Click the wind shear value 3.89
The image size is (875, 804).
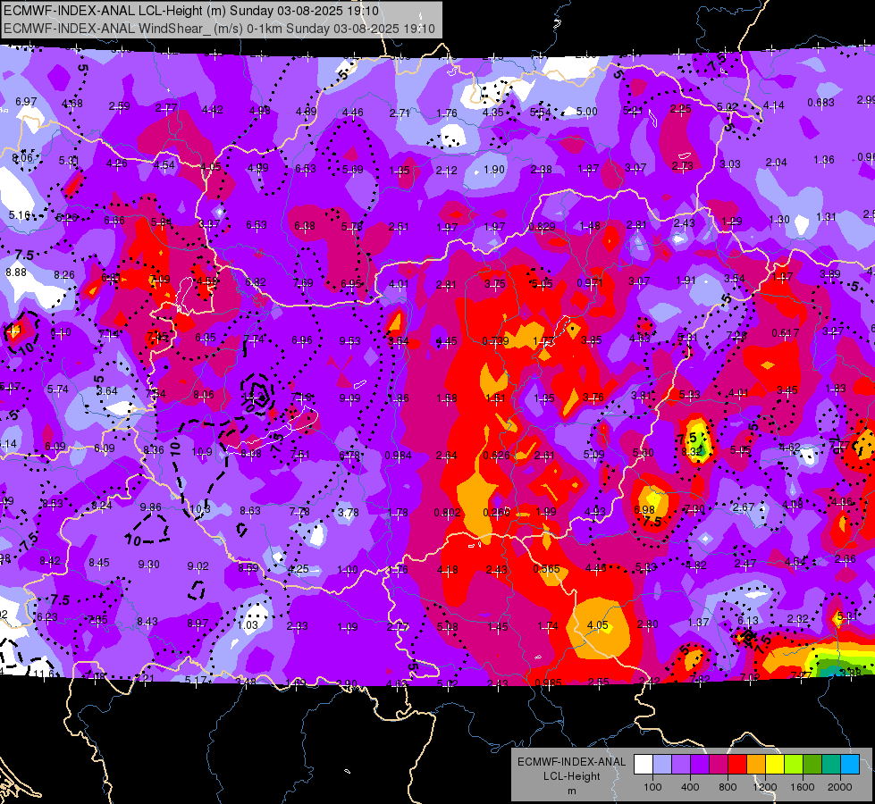point(829,274)
